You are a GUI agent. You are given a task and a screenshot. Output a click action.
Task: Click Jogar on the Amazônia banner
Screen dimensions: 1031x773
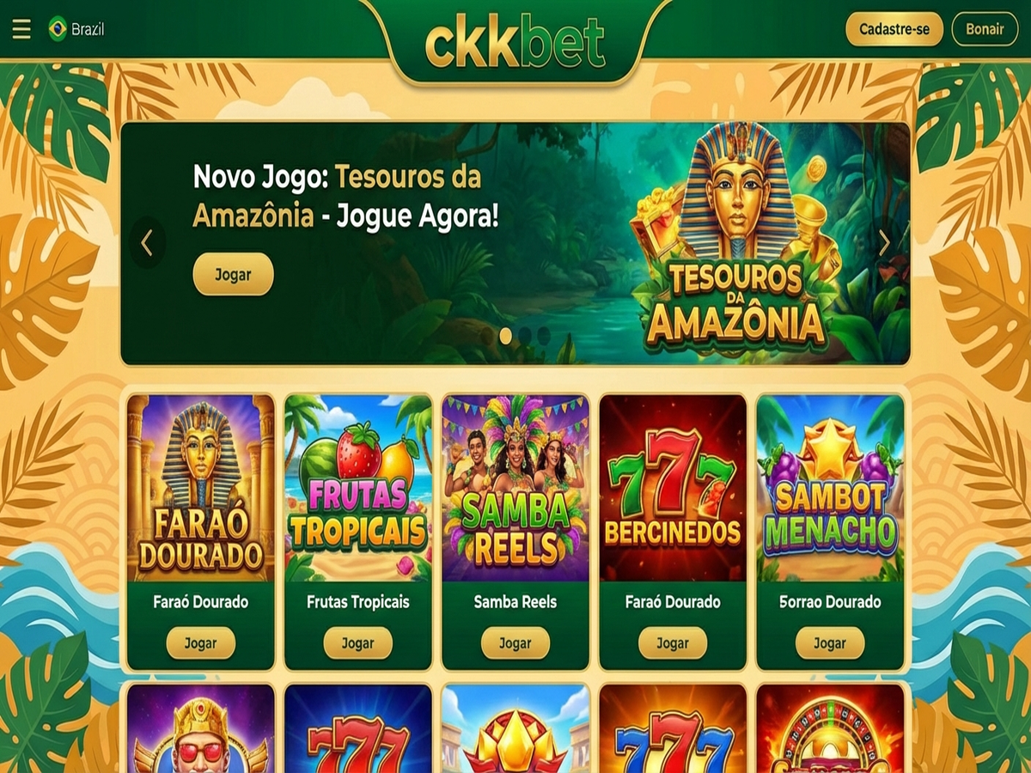tap(233, 275)
